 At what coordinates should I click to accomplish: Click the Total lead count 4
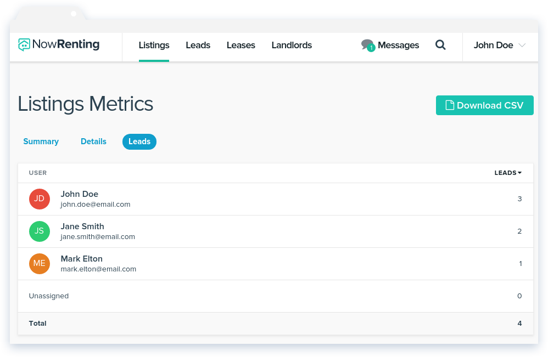pos(519,324)
